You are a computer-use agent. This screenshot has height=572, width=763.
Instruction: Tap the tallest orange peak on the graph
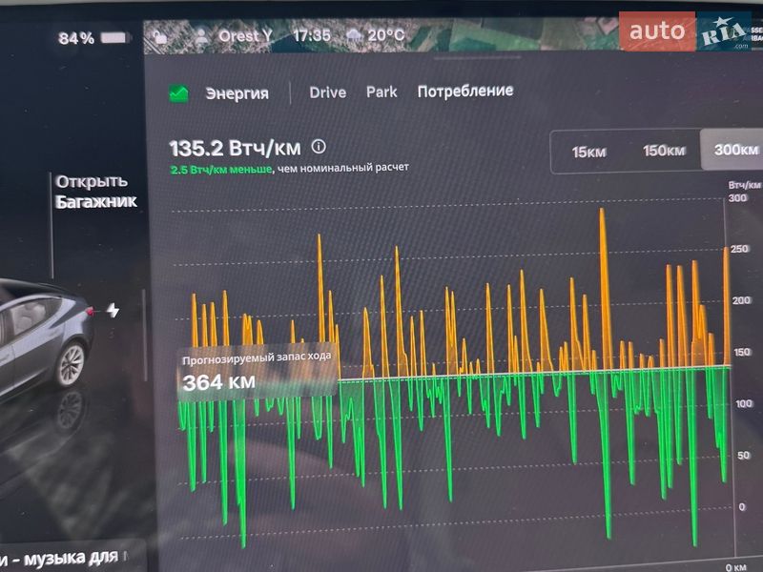(602, 212)
